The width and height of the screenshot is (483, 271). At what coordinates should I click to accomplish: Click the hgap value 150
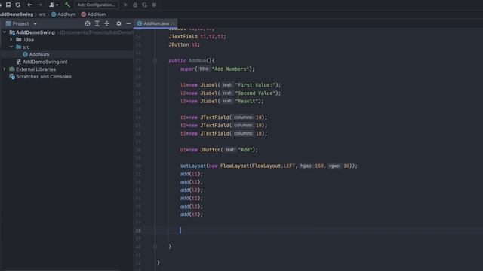[319, 166]
